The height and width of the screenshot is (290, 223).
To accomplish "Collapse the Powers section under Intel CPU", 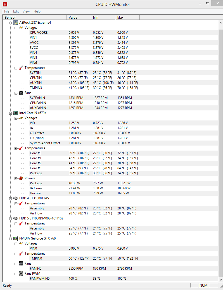I will [16, 178].
